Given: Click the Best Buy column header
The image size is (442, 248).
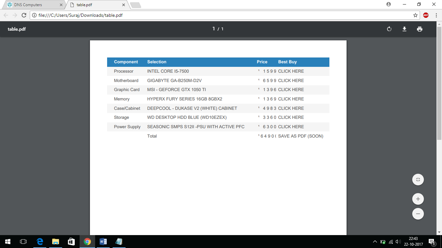Looking at the screenshot, I should (x=287, y=62).
